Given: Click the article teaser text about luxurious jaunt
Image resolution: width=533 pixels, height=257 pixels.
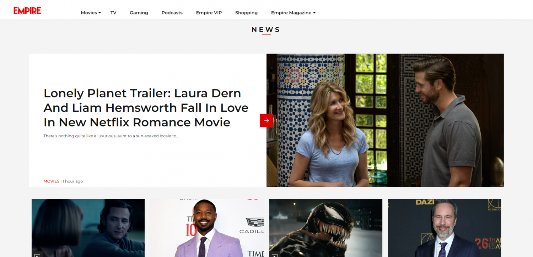Looking at the screenshot, I should [x=111, y=136].
